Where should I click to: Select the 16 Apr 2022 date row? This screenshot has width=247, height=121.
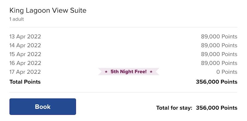coord(123,63)
